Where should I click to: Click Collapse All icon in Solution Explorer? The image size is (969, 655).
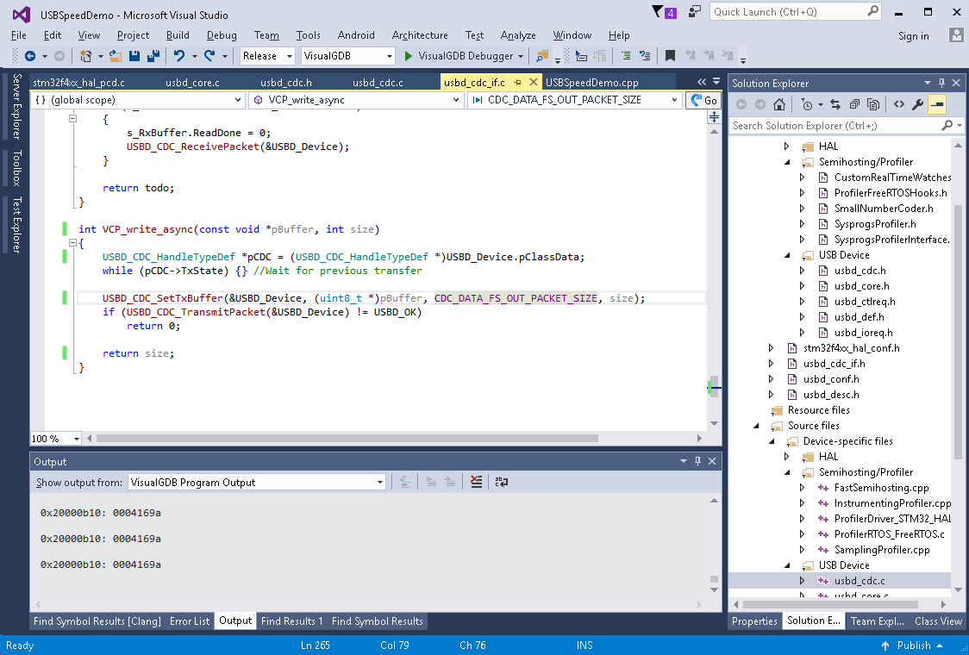854,104
